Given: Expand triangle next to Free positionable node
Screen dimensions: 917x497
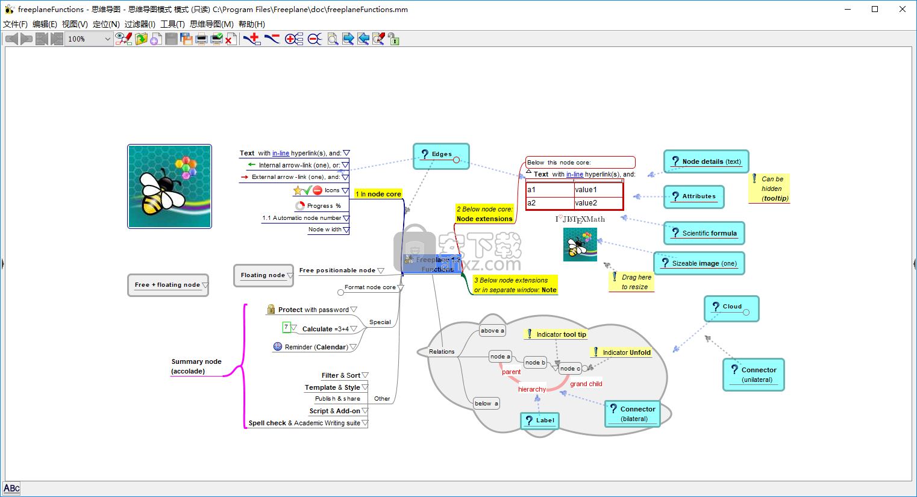Looking at the screenshot, I should (381, 271).
